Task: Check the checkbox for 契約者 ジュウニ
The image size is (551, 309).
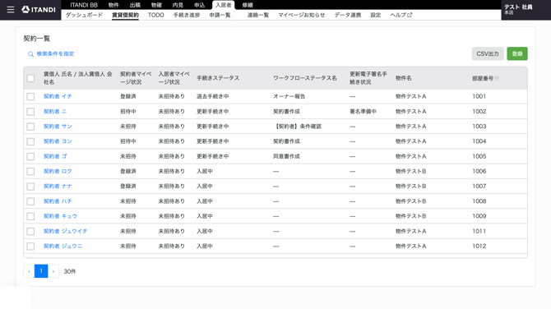Action: pos(30,247)
